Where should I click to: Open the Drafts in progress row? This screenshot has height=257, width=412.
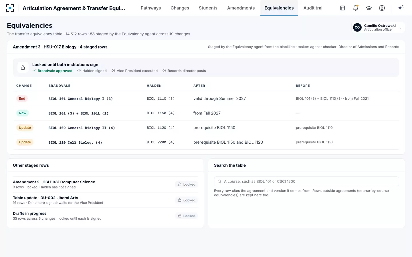[105, 216]
